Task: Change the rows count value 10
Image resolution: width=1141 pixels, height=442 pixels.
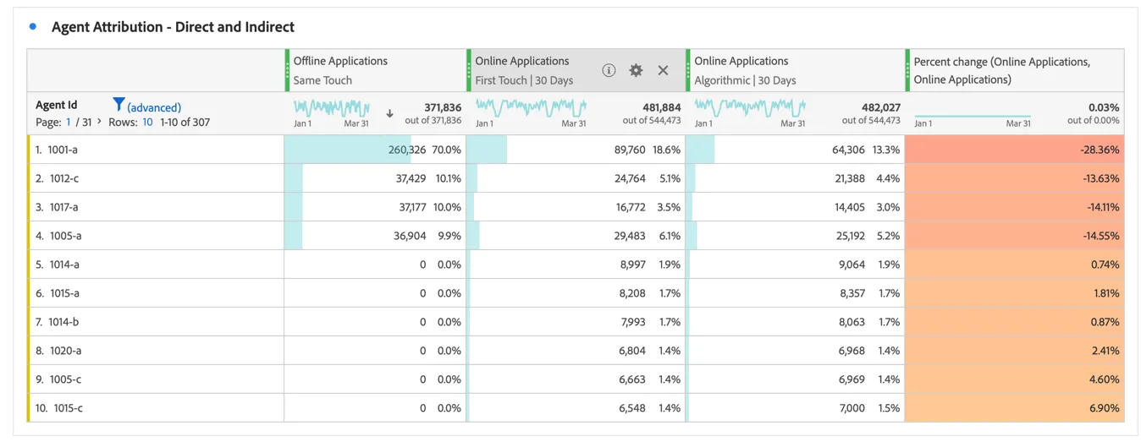Action: [147, 122]
